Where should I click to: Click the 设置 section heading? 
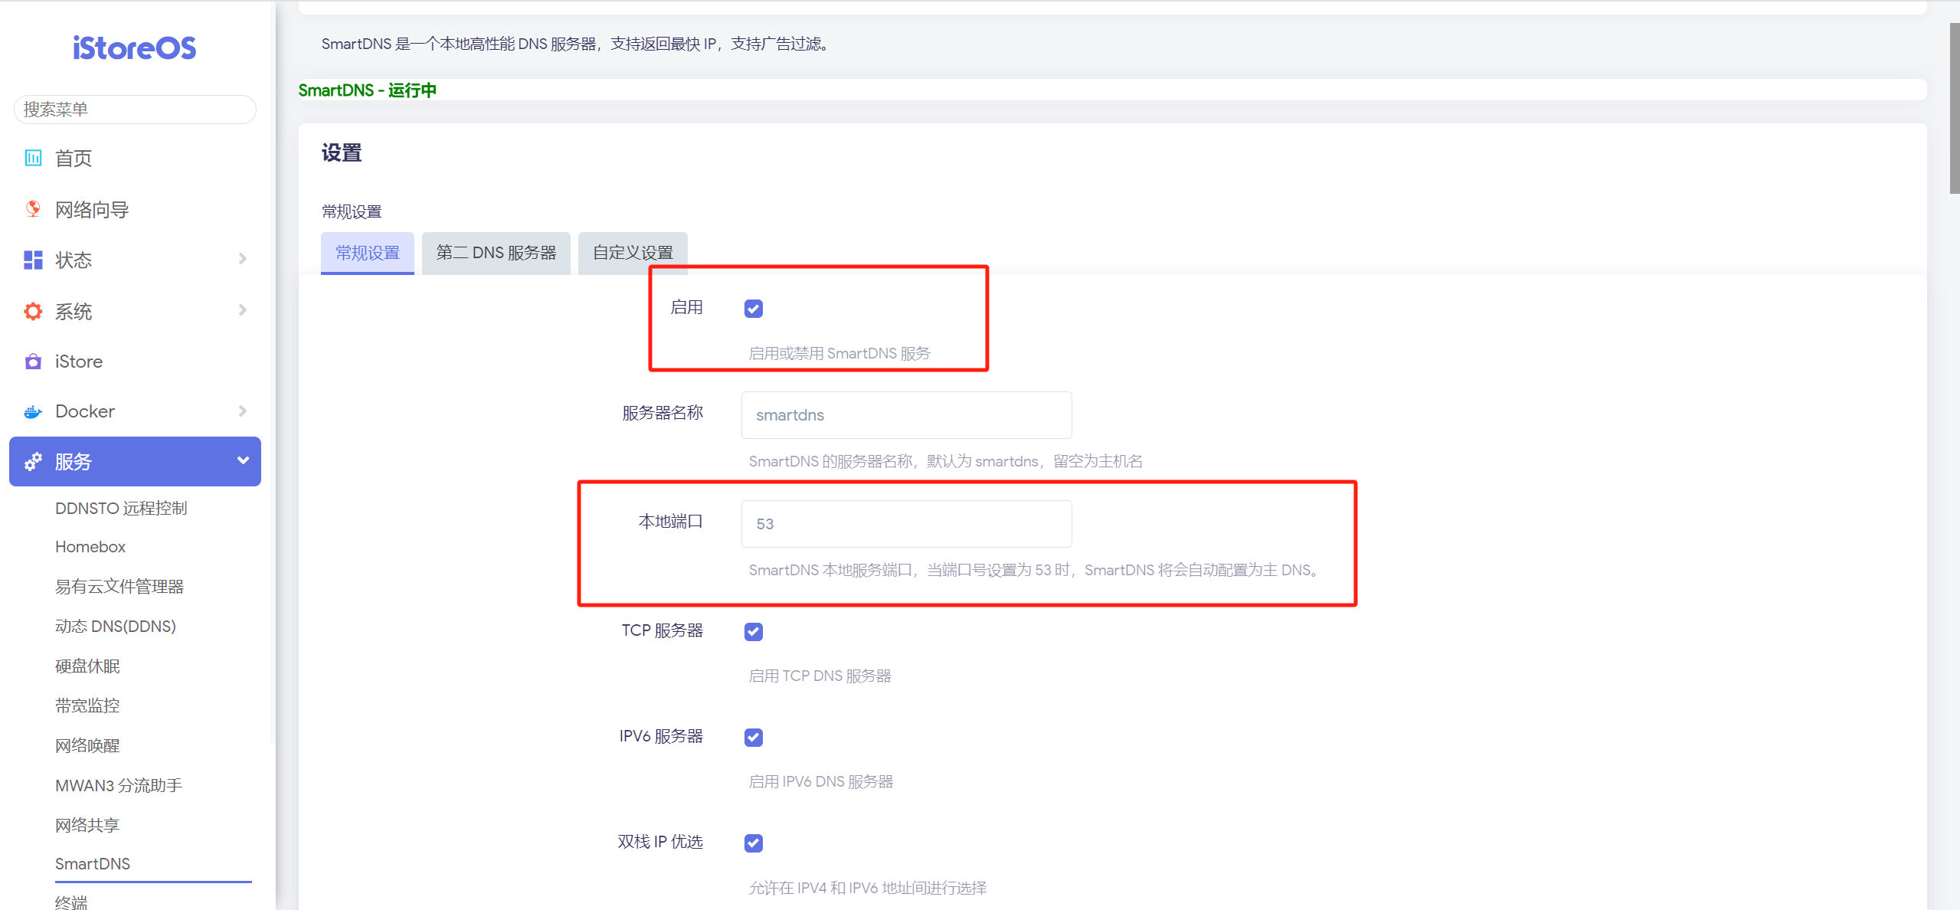[342, 153]
